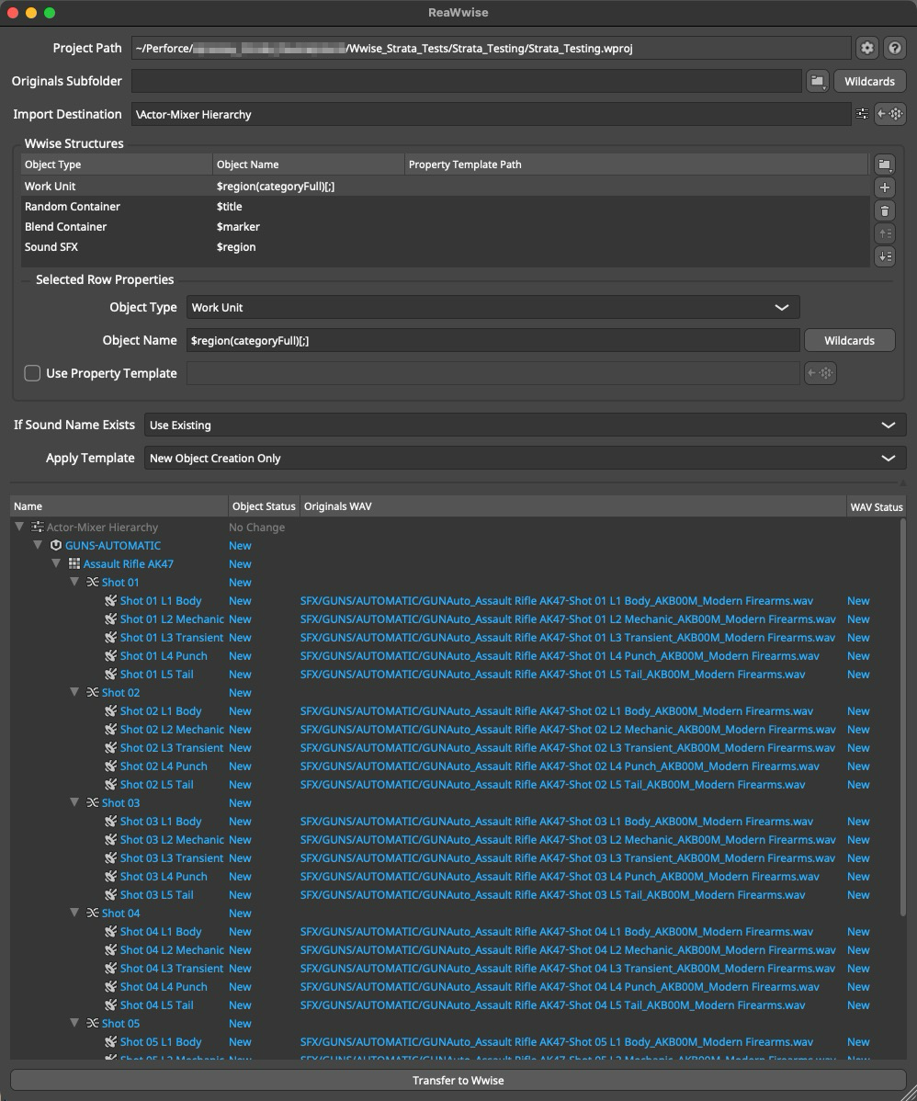The image size is (917, 1101).
Task: Add a new row to Wwise Structures
Action: point(885,187)
